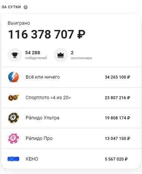Open the Всё или ничего lottery name
Image resolution: width=142 pixels, height=174 pixels.
(43, 77)
